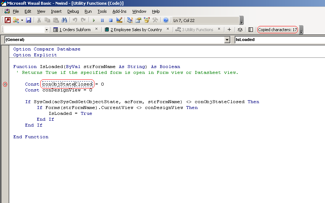The width and height of the screenshot is (325, 203).
Task: Open the Window menu
Action: (x=139, y=11)
